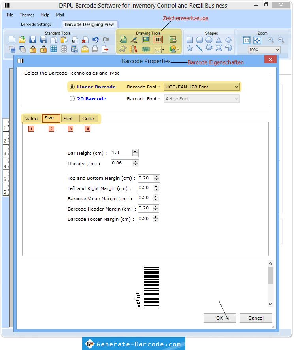Expand the custom shape tool dropdown arrow

164,49
